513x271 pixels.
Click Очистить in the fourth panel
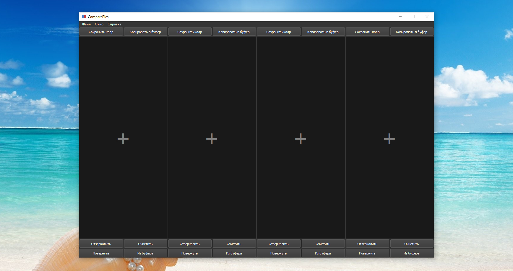click(x=412, y=244)
